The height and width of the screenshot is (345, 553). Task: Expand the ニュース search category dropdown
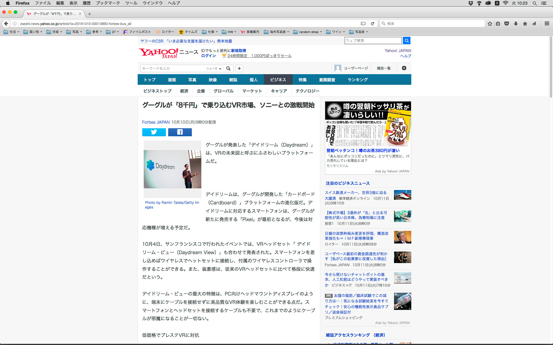pos(214,68)
